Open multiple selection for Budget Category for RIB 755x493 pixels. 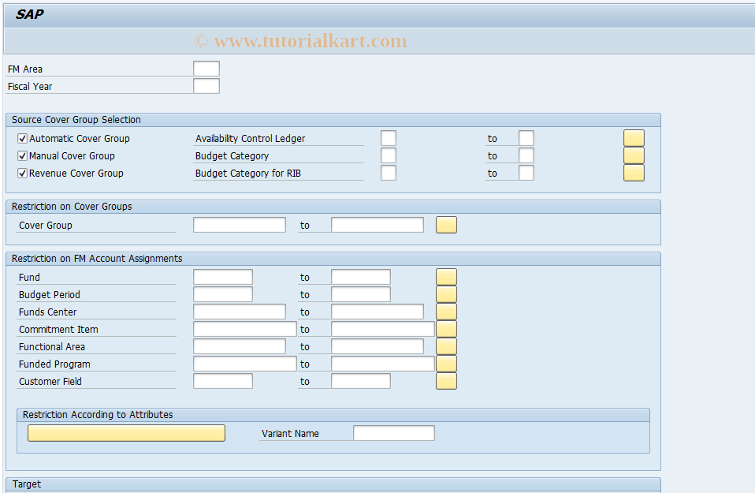coord(634,173)
